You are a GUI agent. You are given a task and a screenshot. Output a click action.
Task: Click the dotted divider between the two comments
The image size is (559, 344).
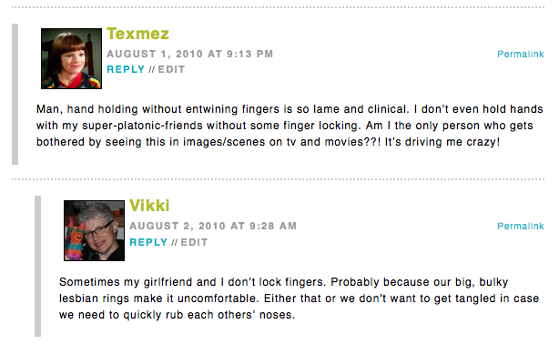[x=278, y=179]
